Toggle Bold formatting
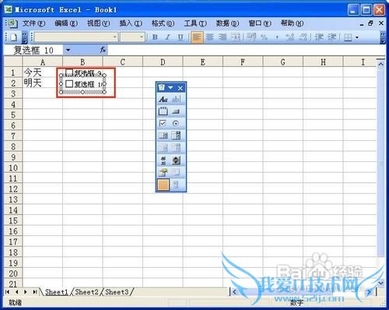Screen dimensions: 389x310 [155, 37]
